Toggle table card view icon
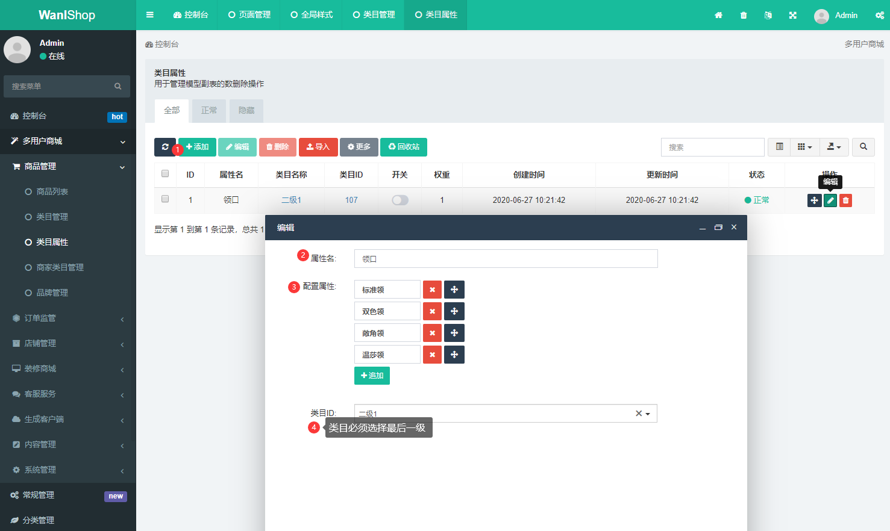Screen dimensions: 890x531 pyautogui.click(x=779, y=147)
